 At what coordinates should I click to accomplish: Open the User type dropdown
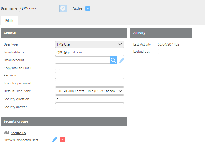pos(89,44)
